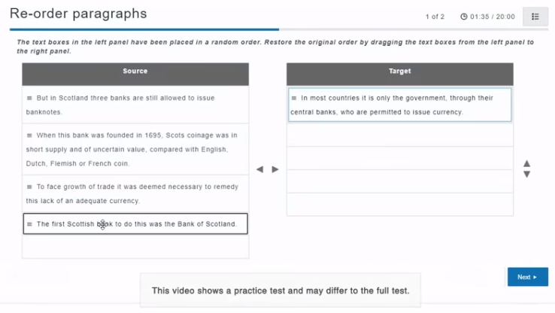Click drag handle of 'To face growth of trade' box
This screenshot has width=555, height=313.
[x=29, y=187]
